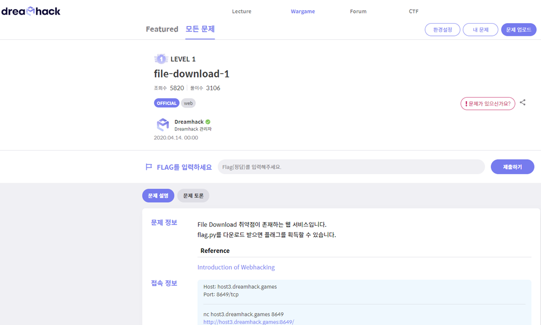541x325 pixels.
Task: Open the Wargame menu
Action: [x=302, y=11]
